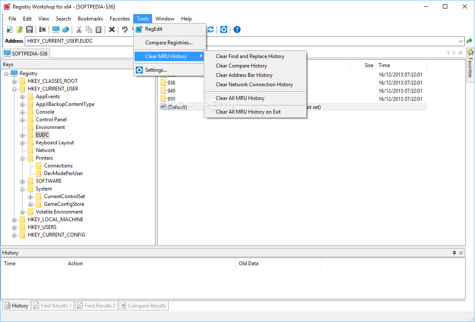Expand the Control Panel key
Viewport: 475px width, 322px height.
tap(22, 120)
